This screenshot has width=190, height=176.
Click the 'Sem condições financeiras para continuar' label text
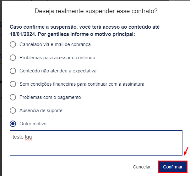82,84
